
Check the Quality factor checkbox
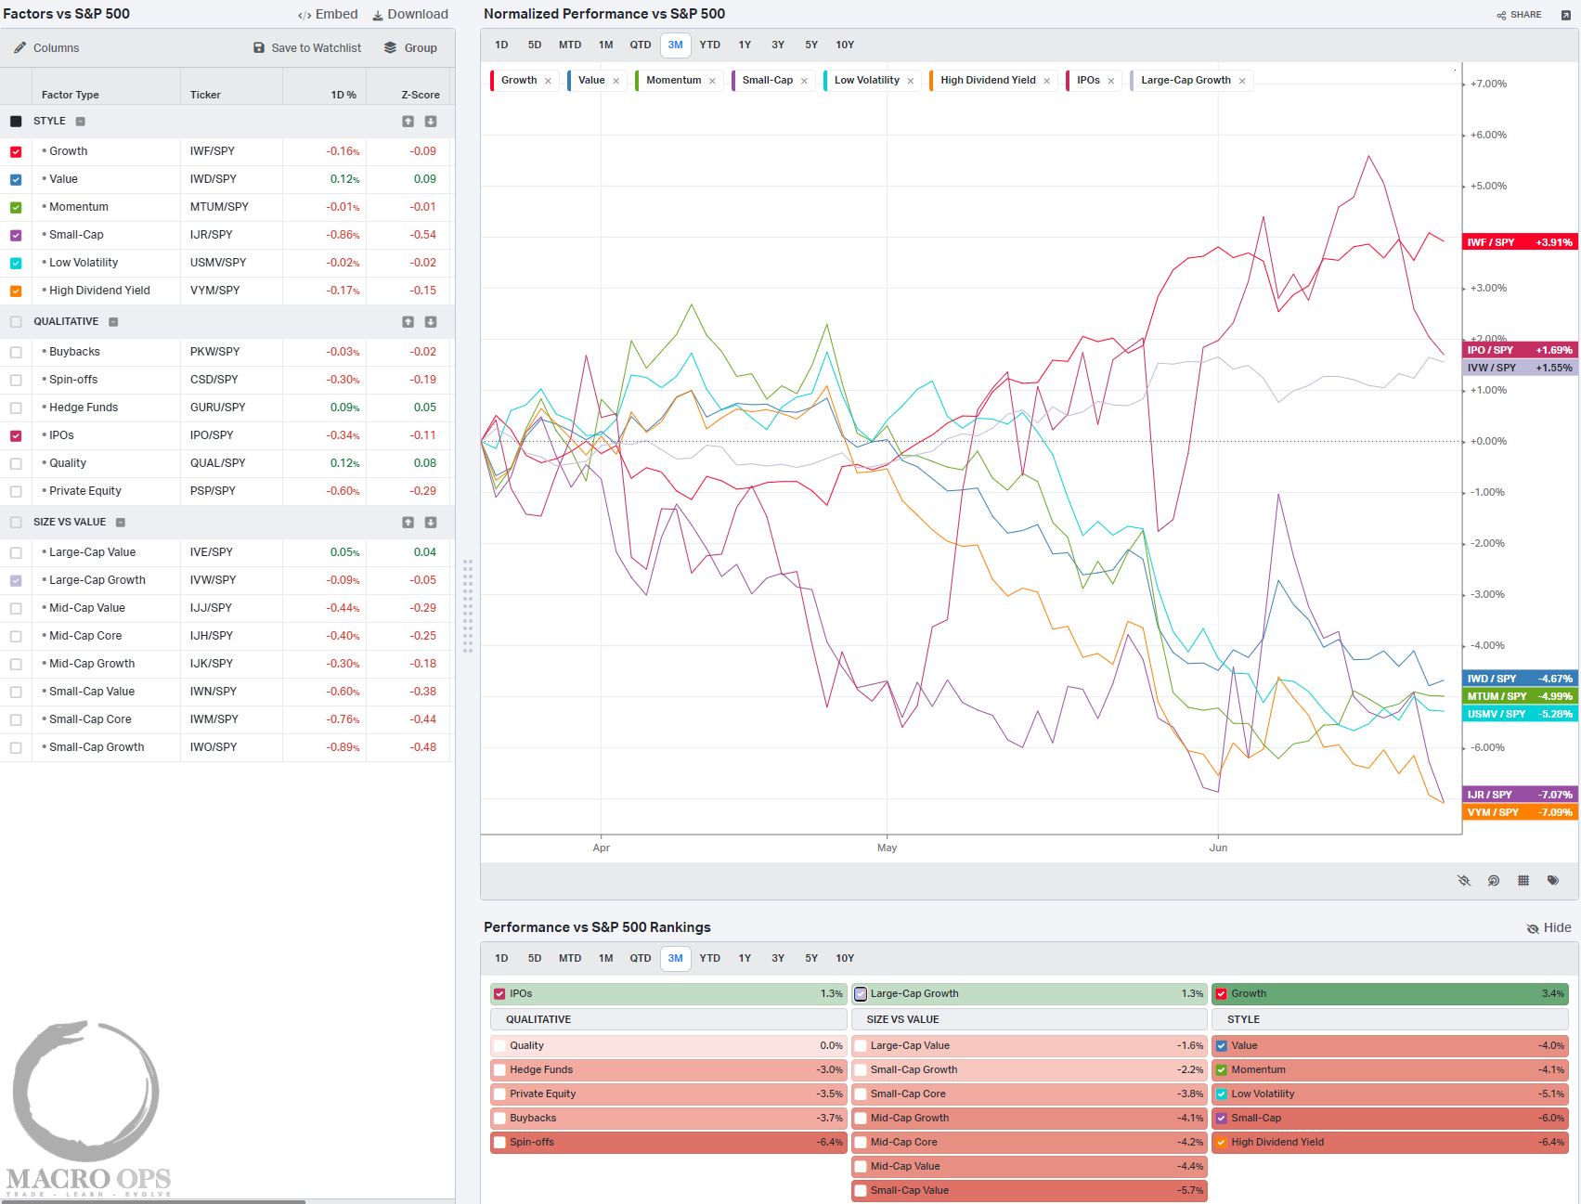click(x=16, y=463)
